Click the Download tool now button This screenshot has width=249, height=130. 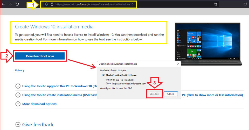coord(40,56)
